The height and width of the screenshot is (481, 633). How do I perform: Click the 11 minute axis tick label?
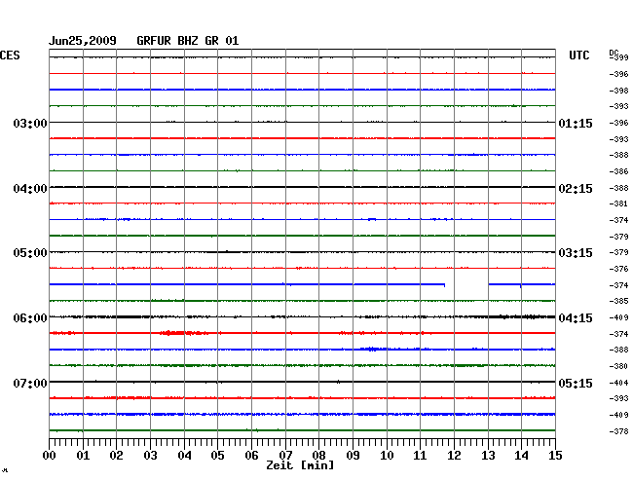tap(420, 456)
